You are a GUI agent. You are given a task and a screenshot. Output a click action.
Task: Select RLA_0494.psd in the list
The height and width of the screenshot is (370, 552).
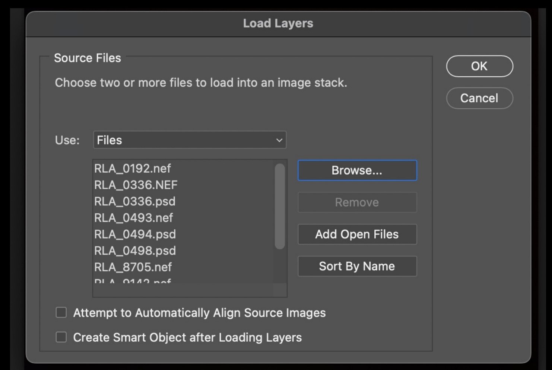pyautogui.click(x=134, y=234)
